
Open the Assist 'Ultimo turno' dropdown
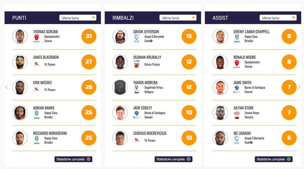[x=278, y=18]
